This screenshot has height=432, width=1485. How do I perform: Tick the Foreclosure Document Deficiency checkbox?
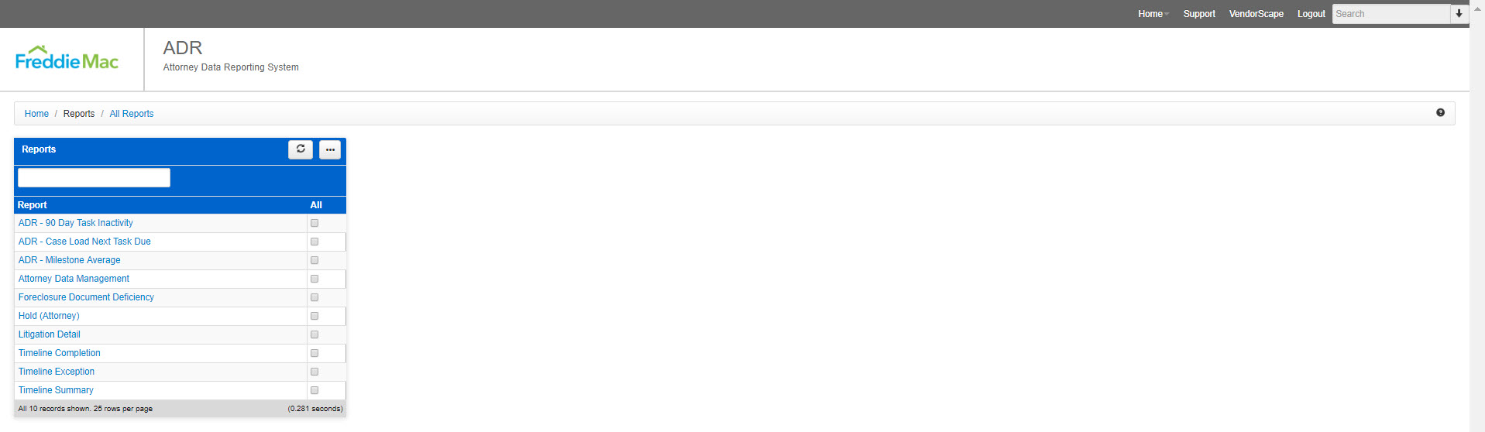click(x=315, y=297)
